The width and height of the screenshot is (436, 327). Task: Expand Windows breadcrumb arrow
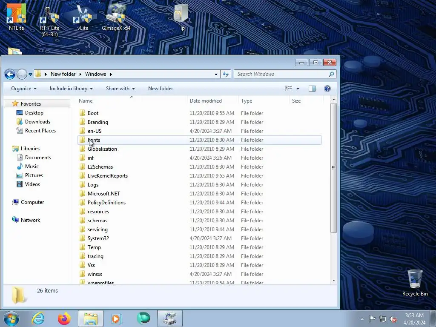(111, 74)
